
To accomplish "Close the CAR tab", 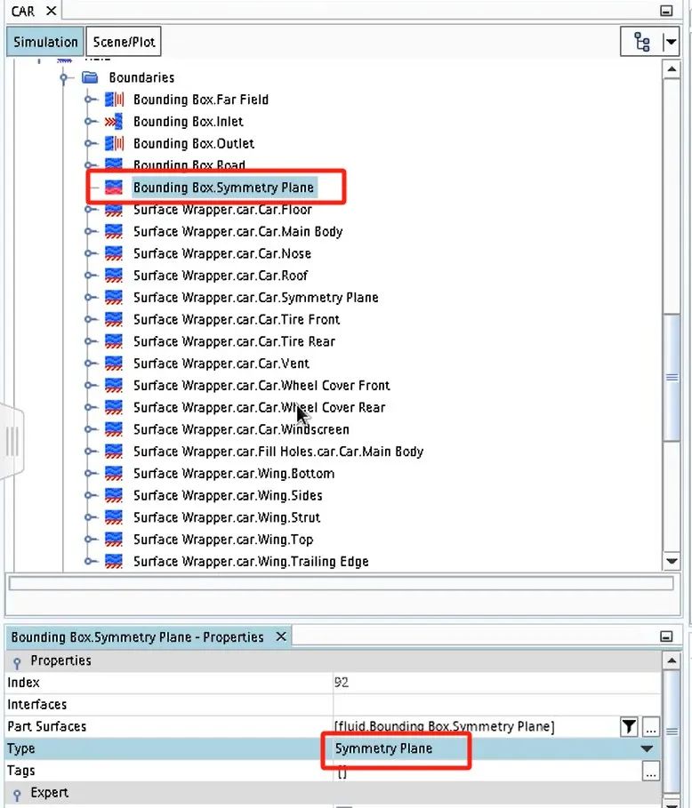I will click(x=51, y=11).
